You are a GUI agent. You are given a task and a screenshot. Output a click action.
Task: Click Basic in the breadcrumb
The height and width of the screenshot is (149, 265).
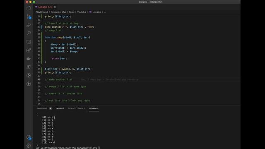point(71,12)
